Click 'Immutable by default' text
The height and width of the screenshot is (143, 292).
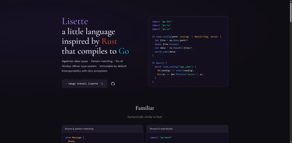[113, 66]
